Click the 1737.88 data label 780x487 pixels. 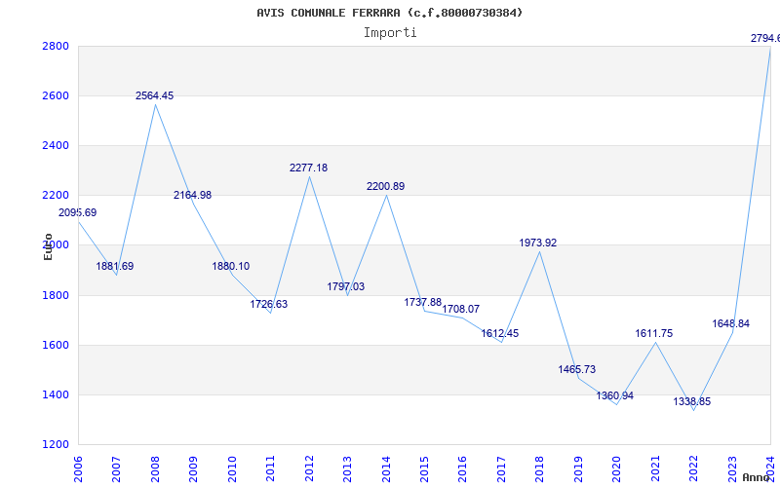423,303
